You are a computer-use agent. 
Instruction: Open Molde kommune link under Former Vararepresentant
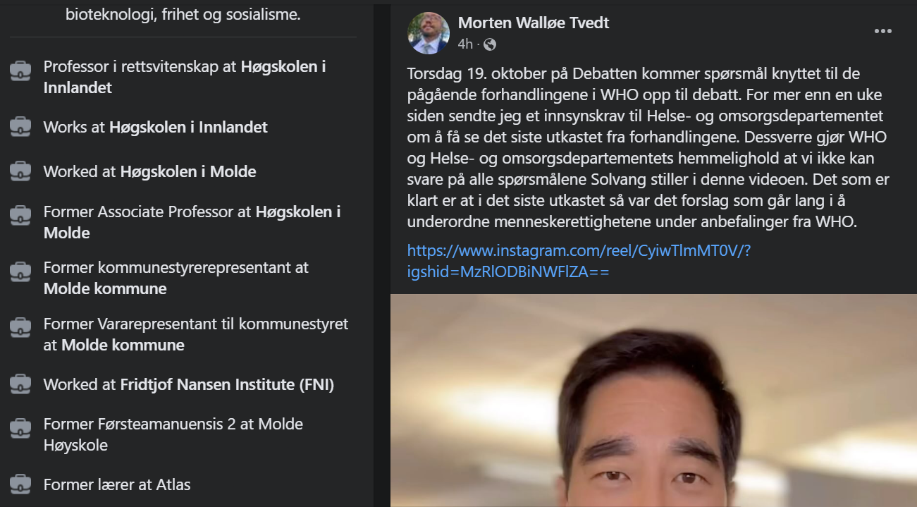click(123, 345)
